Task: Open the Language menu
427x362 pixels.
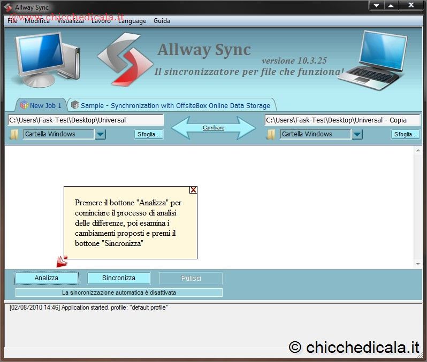Action: coord(132,21)
